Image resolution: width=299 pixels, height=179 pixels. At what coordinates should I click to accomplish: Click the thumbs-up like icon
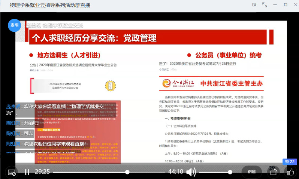(x=290, y=172)
